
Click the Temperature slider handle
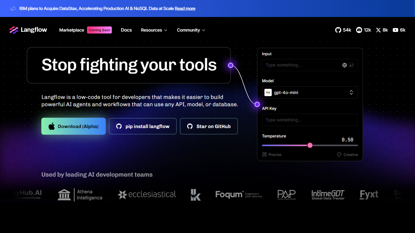pyautogui.click(x=310, y=145)
